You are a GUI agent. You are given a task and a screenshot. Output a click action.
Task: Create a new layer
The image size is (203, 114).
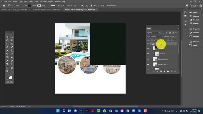point(172,71)
